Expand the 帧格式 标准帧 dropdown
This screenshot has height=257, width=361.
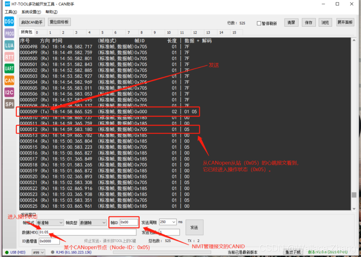coord(50,222)
